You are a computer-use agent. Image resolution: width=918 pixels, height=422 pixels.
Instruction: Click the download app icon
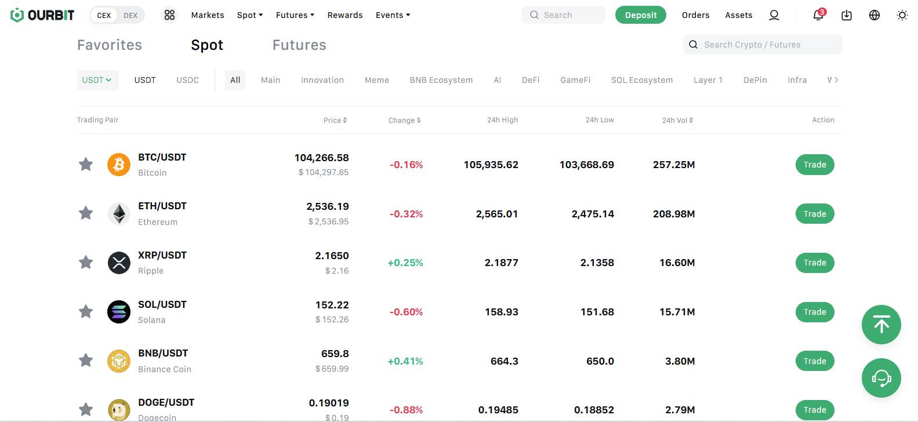[x=847, y=15]
